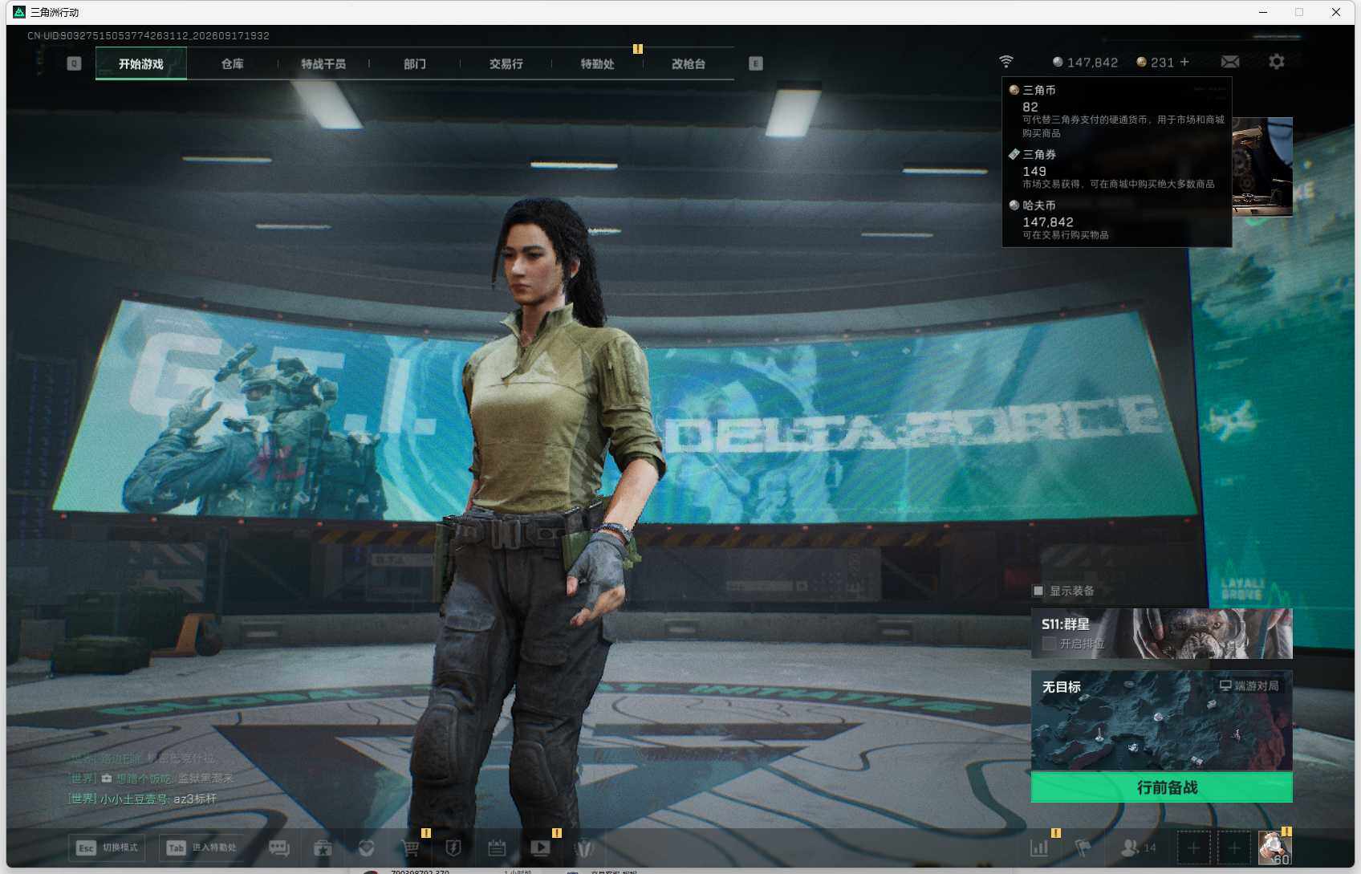Click the 147,842 balance in top bar
This screenshot has width=1361, height=874.
[1092, 62]
